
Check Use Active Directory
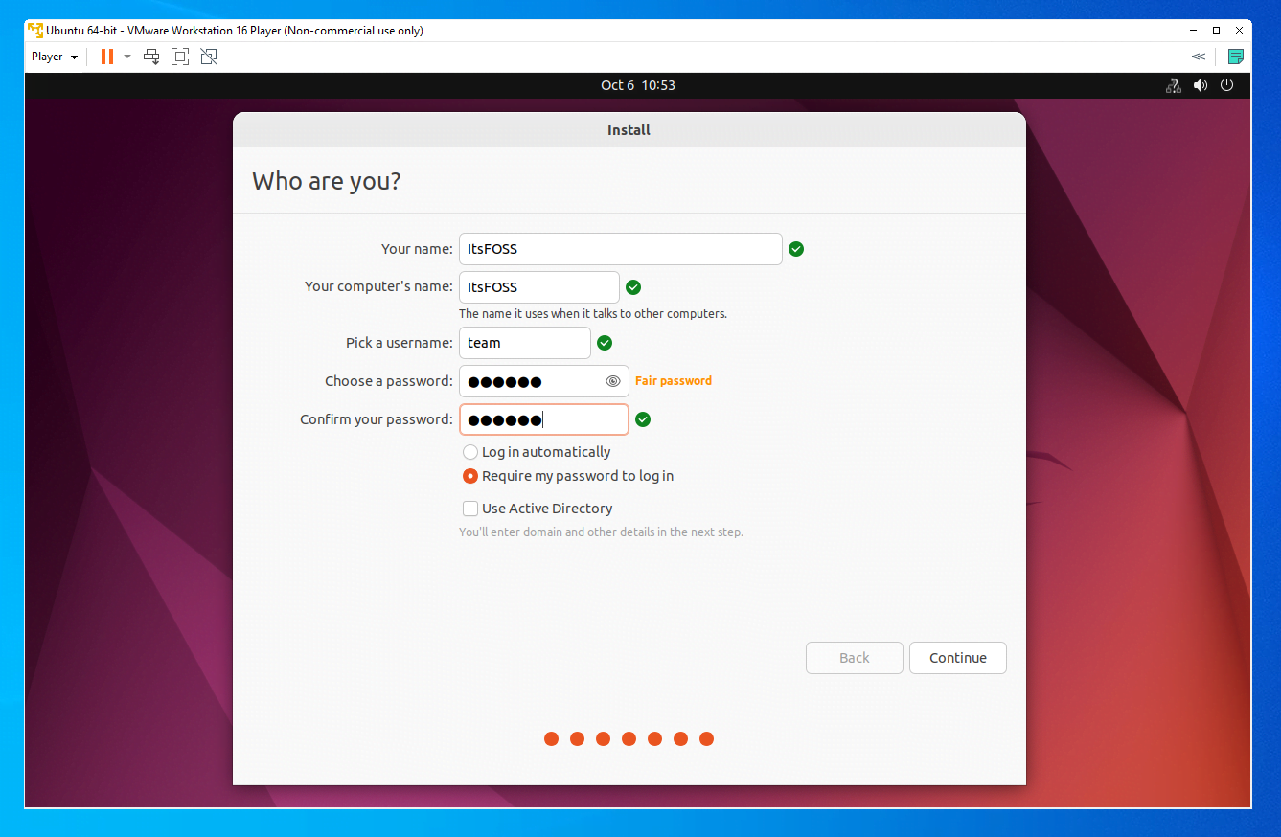[470, 508]
